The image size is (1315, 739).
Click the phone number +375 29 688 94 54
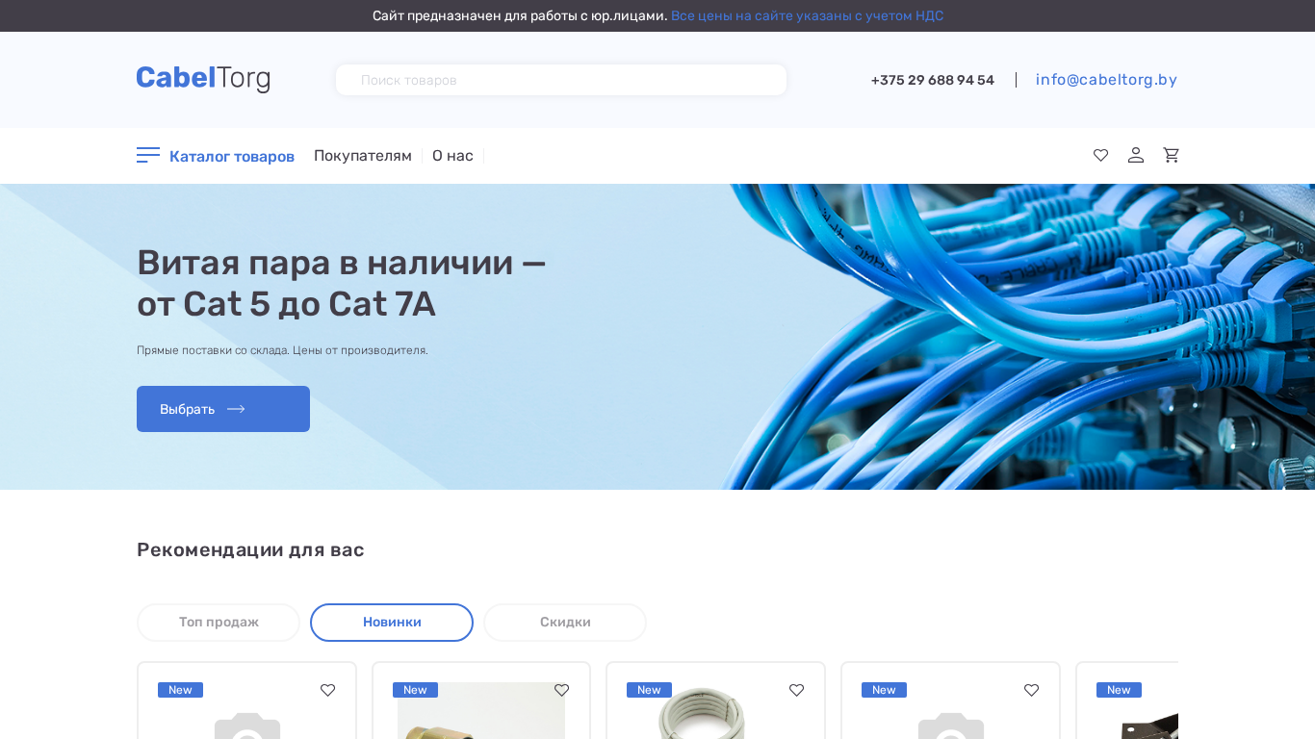point(933,80)
